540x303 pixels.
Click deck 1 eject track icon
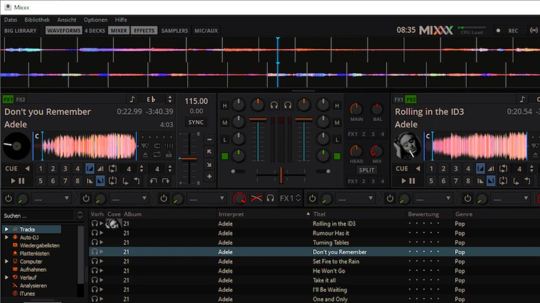(145, 155)
